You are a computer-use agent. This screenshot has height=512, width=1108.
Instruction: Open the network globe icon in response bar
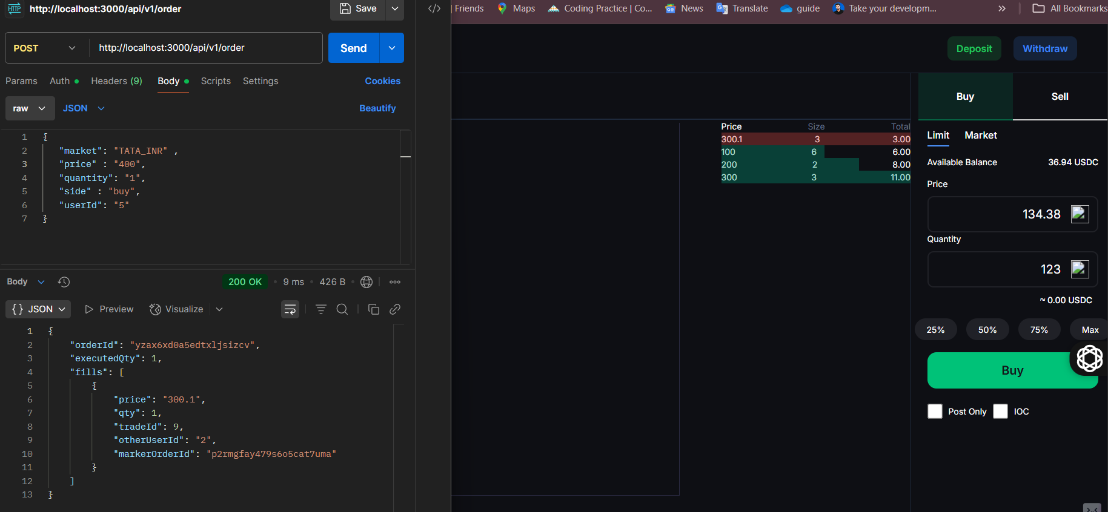coord(367,282)
